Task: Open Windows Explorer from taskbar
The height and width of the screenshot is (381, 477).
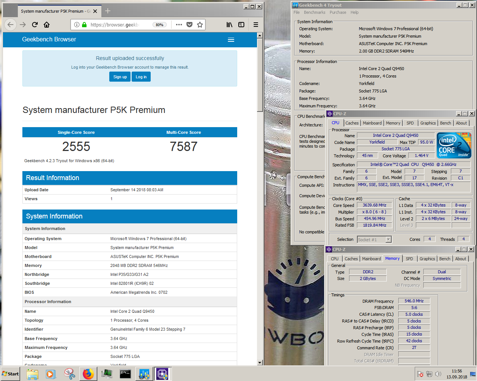Action: 32,374
